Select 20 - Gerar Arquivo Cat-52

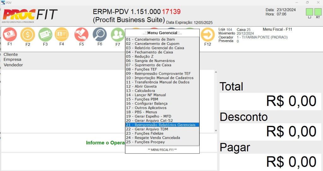(x=162, y=121)
